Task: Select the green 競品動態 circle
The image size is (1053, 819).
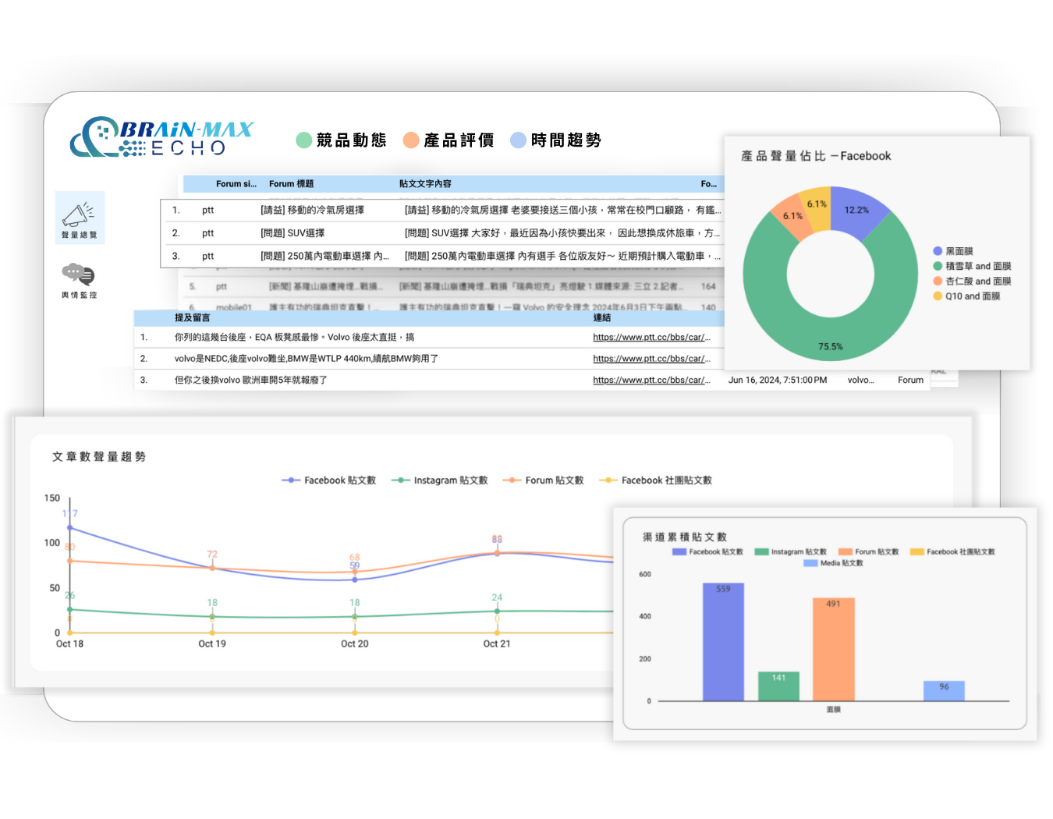Action: tap(304, 140)
